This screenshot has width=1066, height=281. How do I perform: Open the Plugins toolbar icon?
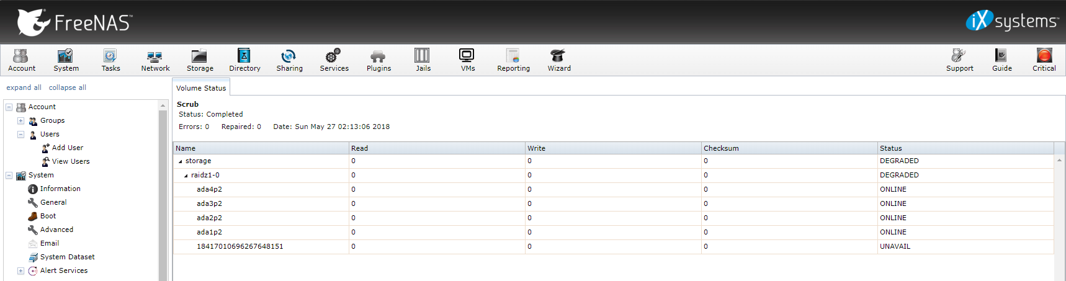pyautogui.click(x=378, y=60)
